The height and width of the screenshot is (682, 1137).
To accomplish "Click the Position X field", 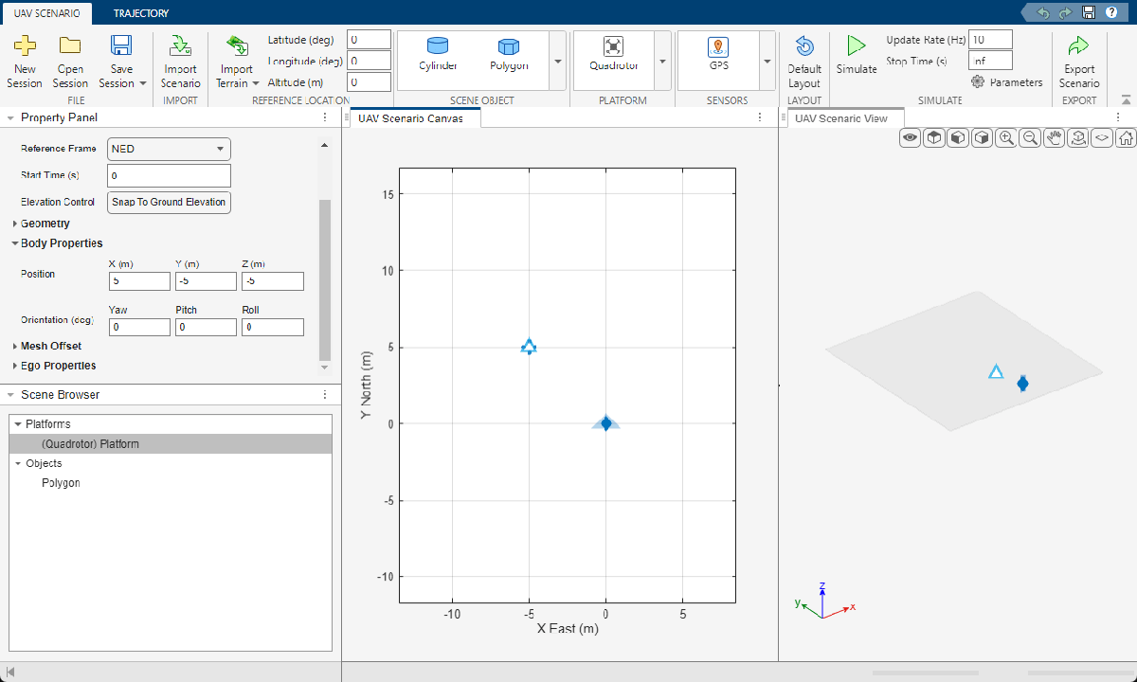I will click(x=139, y=281).
